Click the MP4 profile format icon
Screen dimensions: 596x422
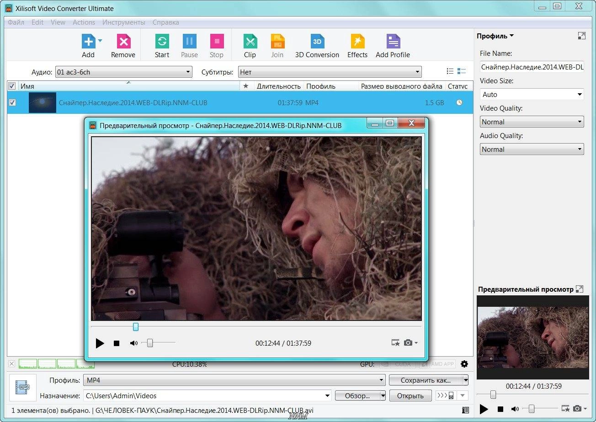click(x=22, y=388)
